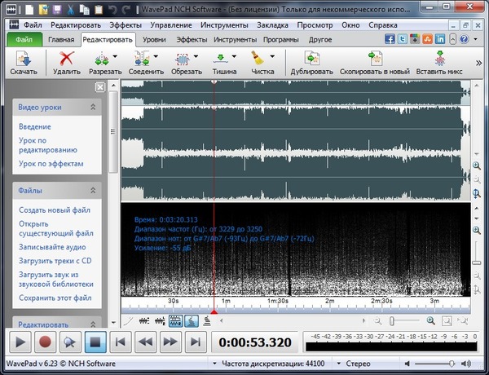The height and width of the screenshot is (375, 489).
Task: Click the spectrogram vertical zoom-in magnifier
Action: tap(477, 231)
